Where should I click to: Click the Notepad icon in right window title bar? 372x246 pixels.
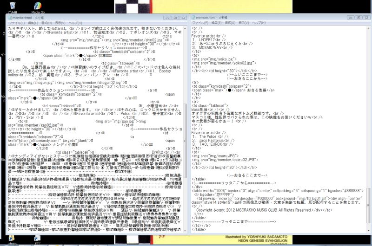coord(193,18)
